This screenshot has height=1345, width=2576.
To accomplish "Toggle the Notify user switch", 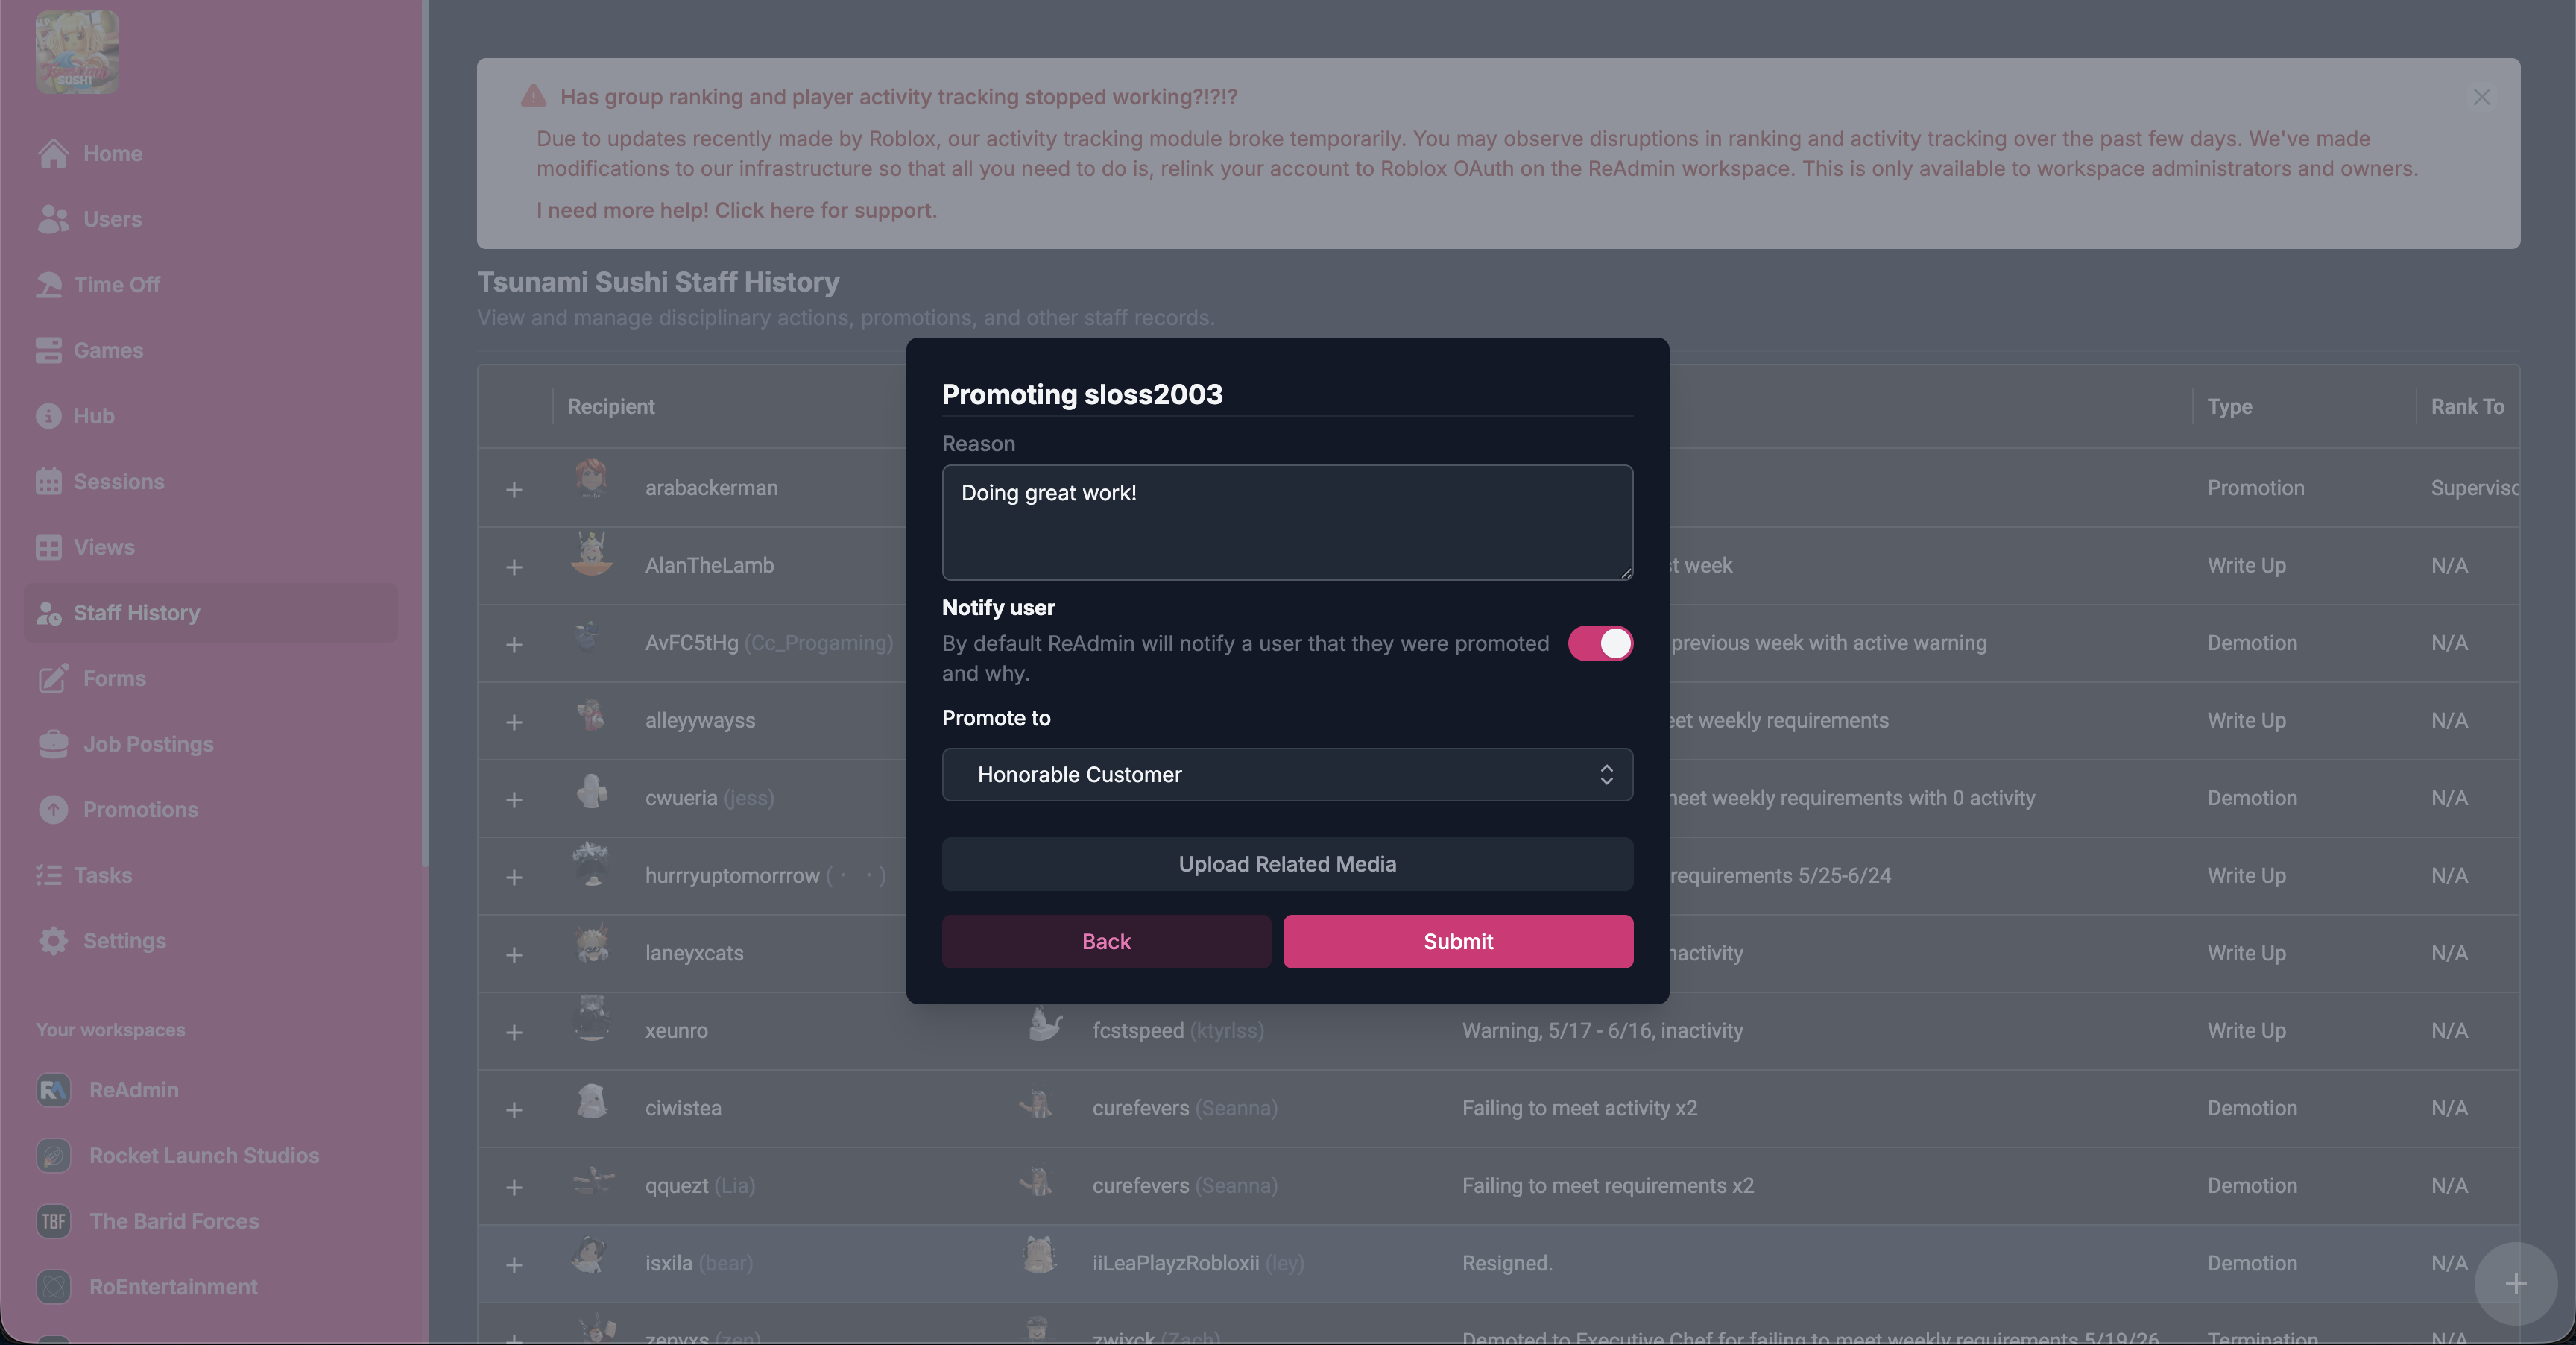I will (x=1600, y=644).
